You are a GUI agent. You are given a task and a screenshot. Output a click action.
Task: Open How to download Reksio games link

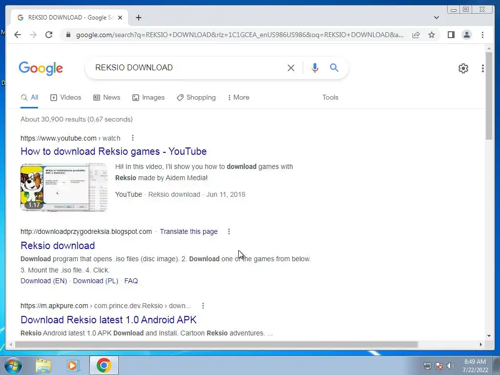(x=113, y=151)
